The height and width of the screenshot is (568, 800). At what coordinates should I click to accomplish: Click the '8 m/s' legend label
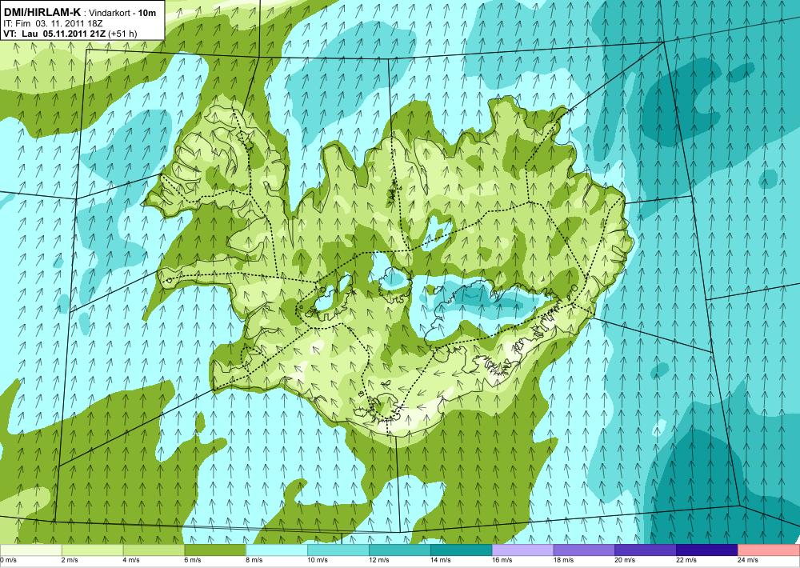point(254,560)
